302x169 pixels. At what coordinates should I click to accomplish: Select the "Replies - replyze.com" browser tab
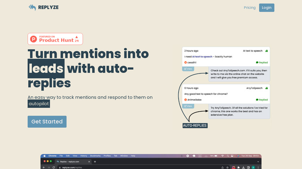coord(73,161)
